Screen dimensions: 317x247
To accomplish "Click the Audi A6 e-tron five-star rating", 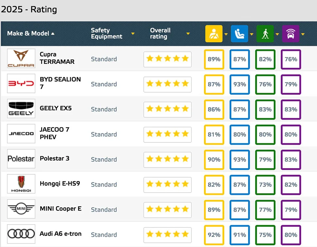I will (x=167, y=235).
